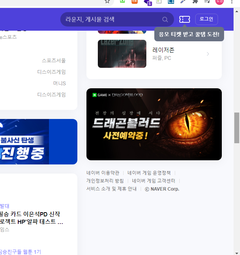
Task: Click the bookmark star icon in address bar
Action: (x=107, y=1)
